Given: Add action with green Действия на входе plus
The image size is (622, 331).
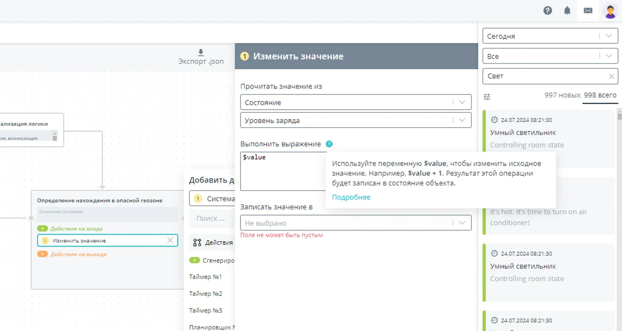Looking at the screenshot, I should pyautogui.click(x=42, y=229).
